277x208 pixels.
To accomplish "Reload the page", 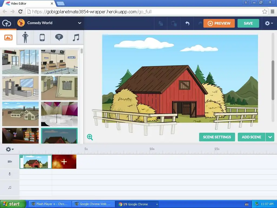I will 21,12.
